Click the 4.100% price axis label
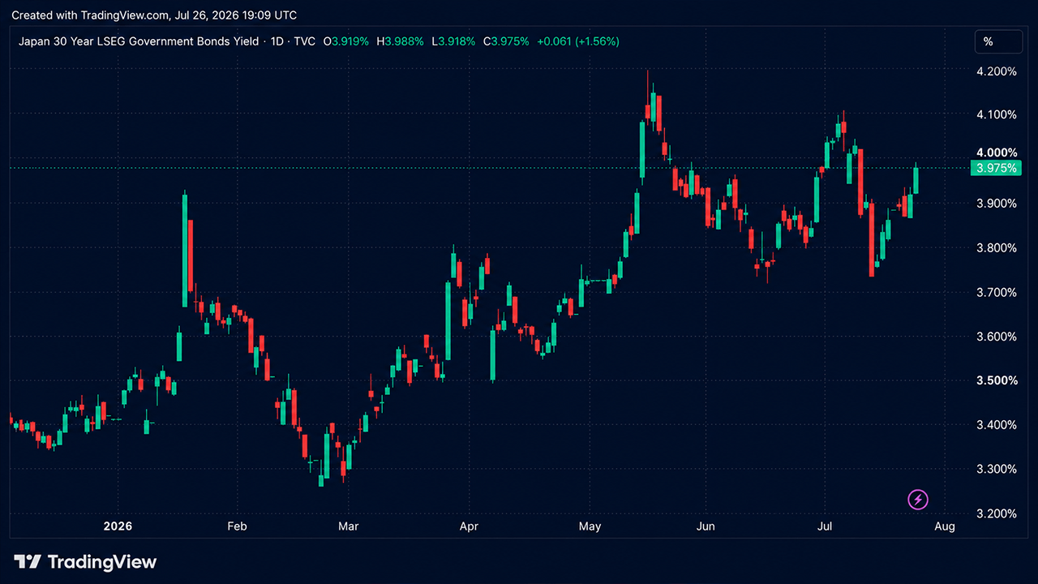This screenshot has width=1038, height=584. pos(997,114)
